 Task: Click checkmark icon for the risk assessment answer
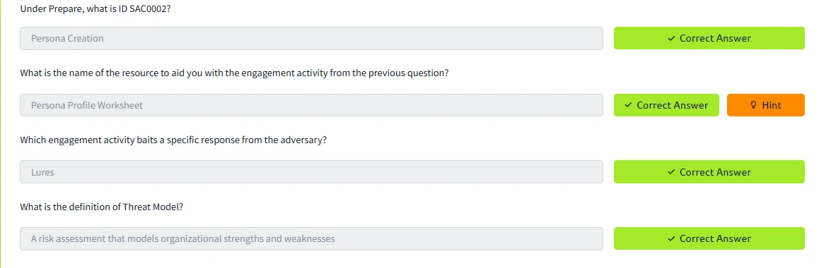coord(671,239)
